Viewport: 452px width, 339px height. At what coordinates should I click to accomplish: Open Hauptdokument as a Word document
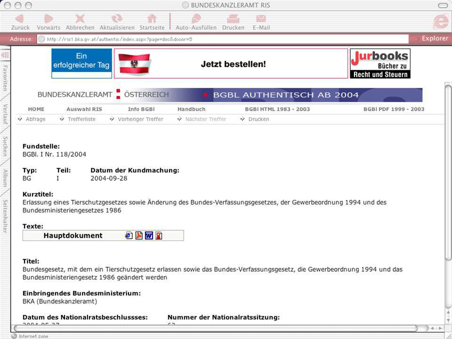point(149,235)
